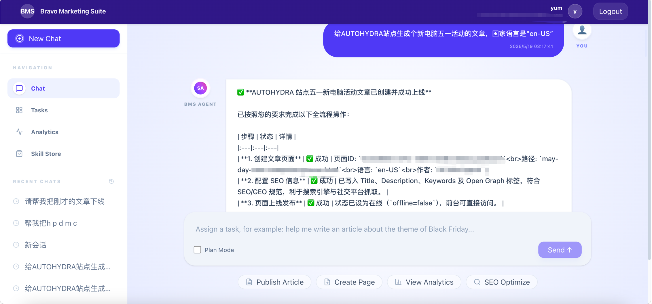This screenshot has height=304, width=652.
Task: Click the Chat bubble icon
Action: 19,88
